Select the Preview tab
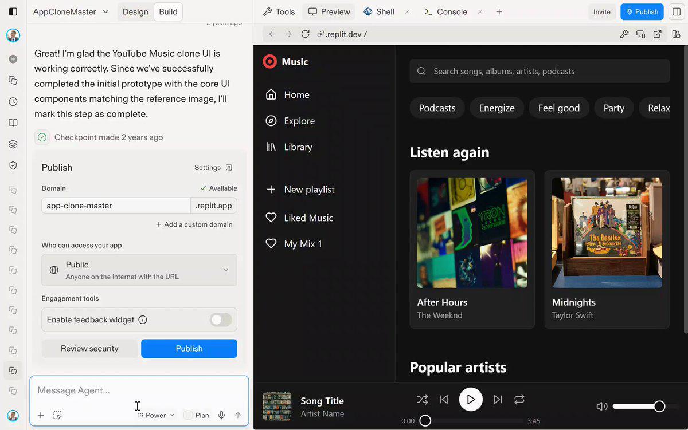 (329, 11)
